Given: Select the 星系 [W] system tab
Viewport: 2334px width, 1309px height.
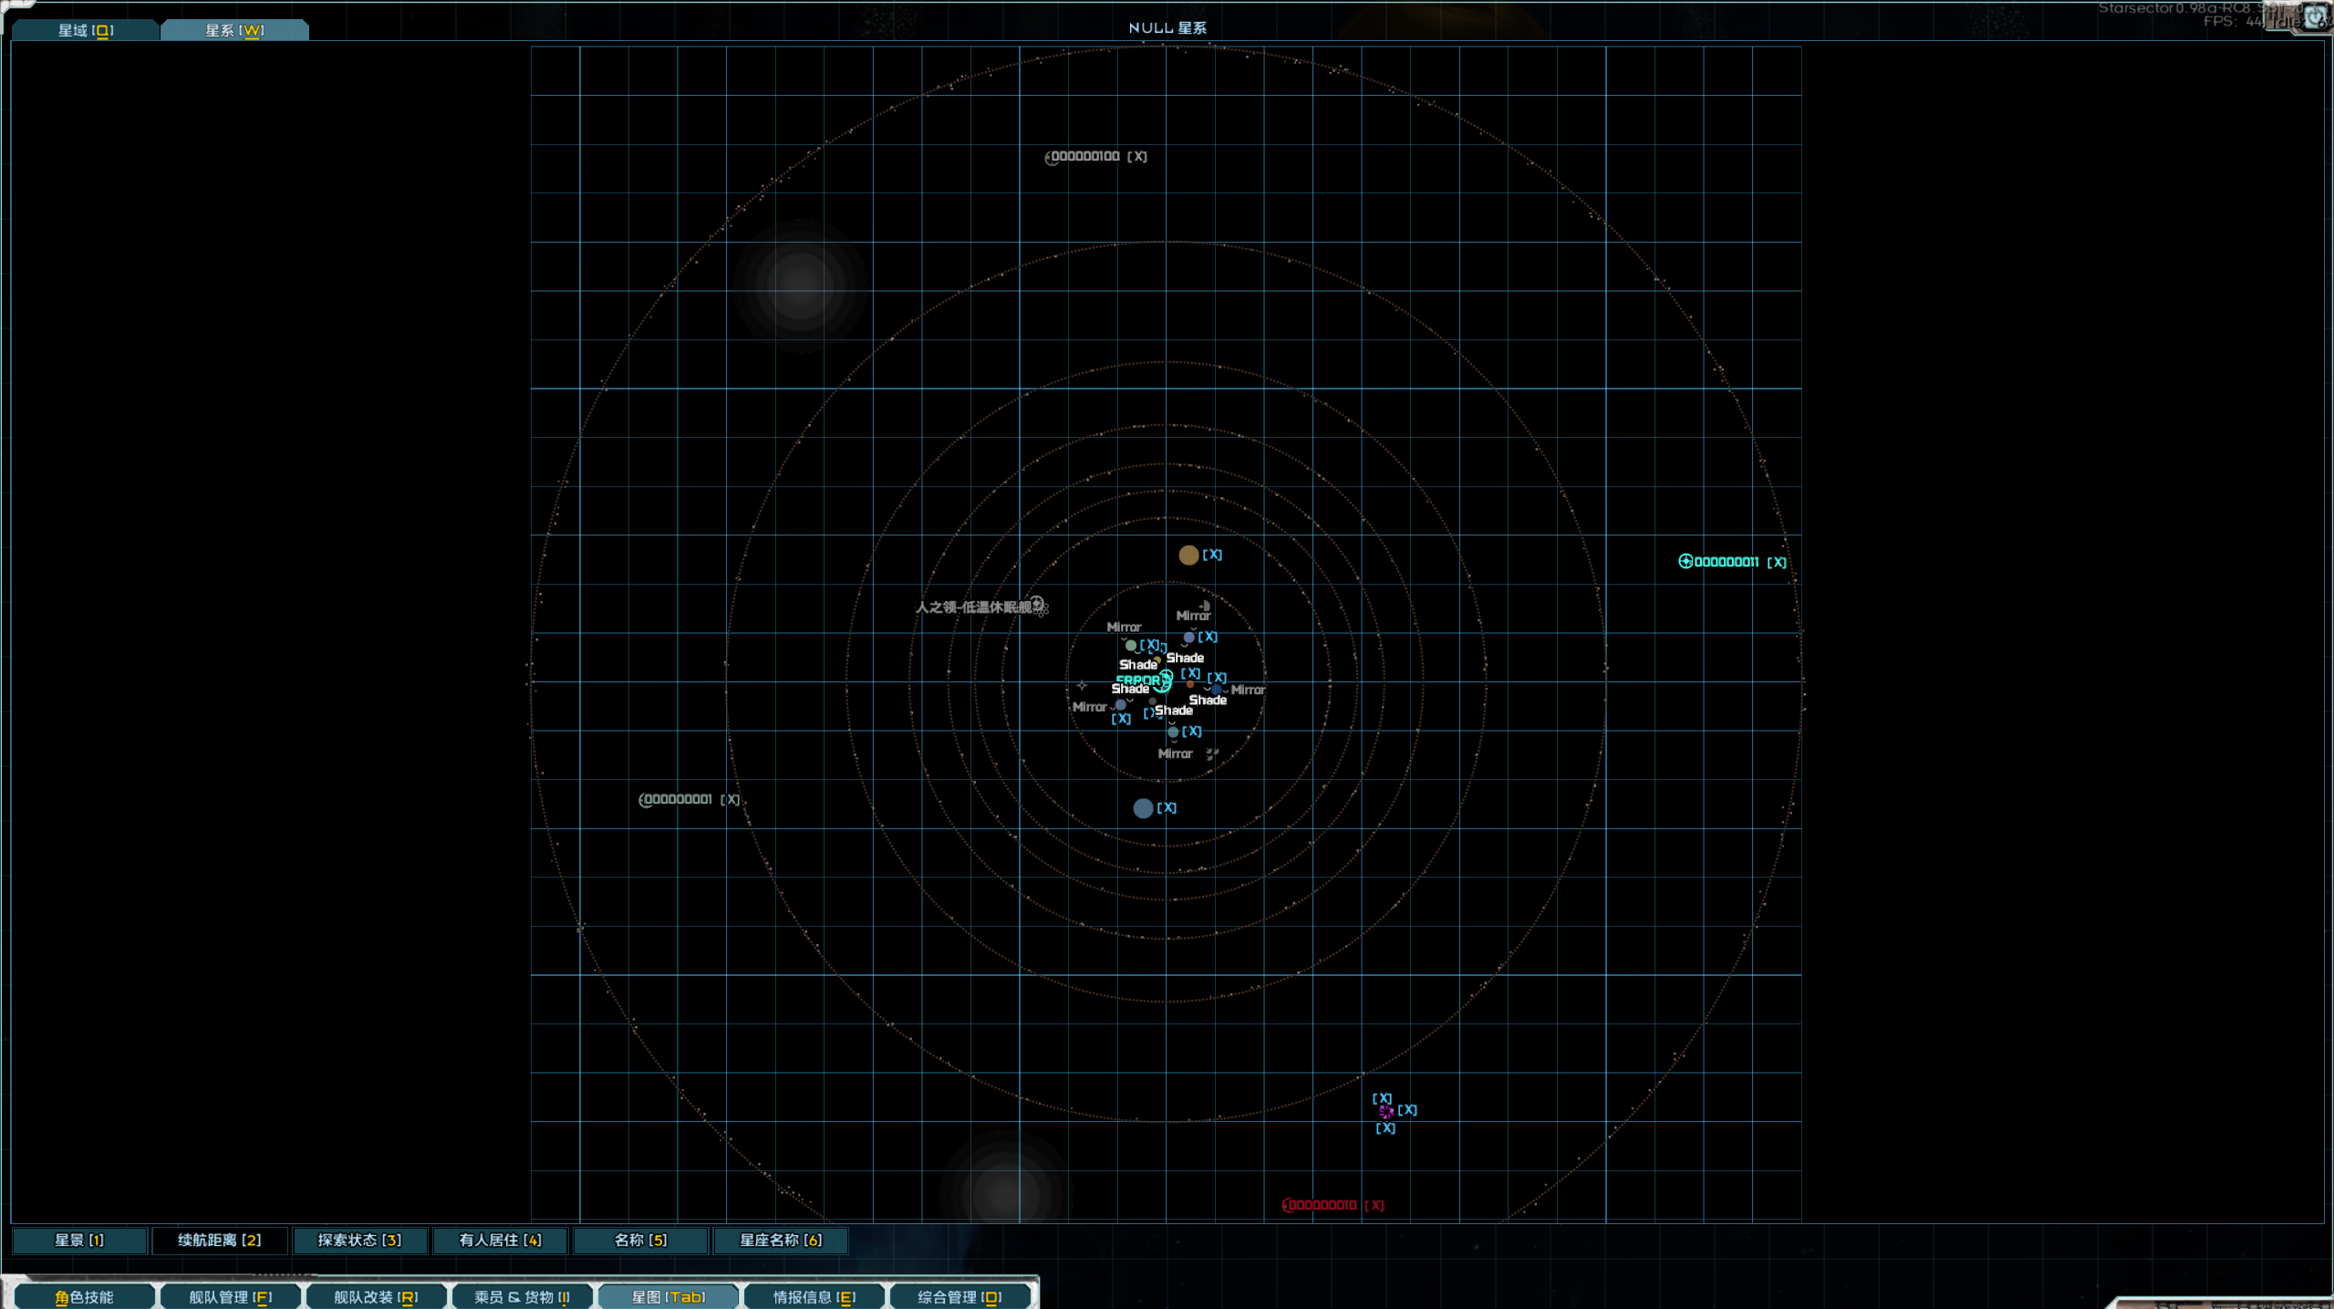Looking at the screenshot, I should [234, 30].
